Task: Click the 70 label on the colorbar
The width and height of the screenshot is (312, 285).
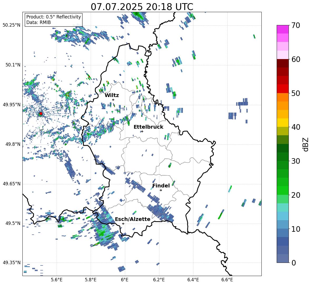Action: (296, 25)
